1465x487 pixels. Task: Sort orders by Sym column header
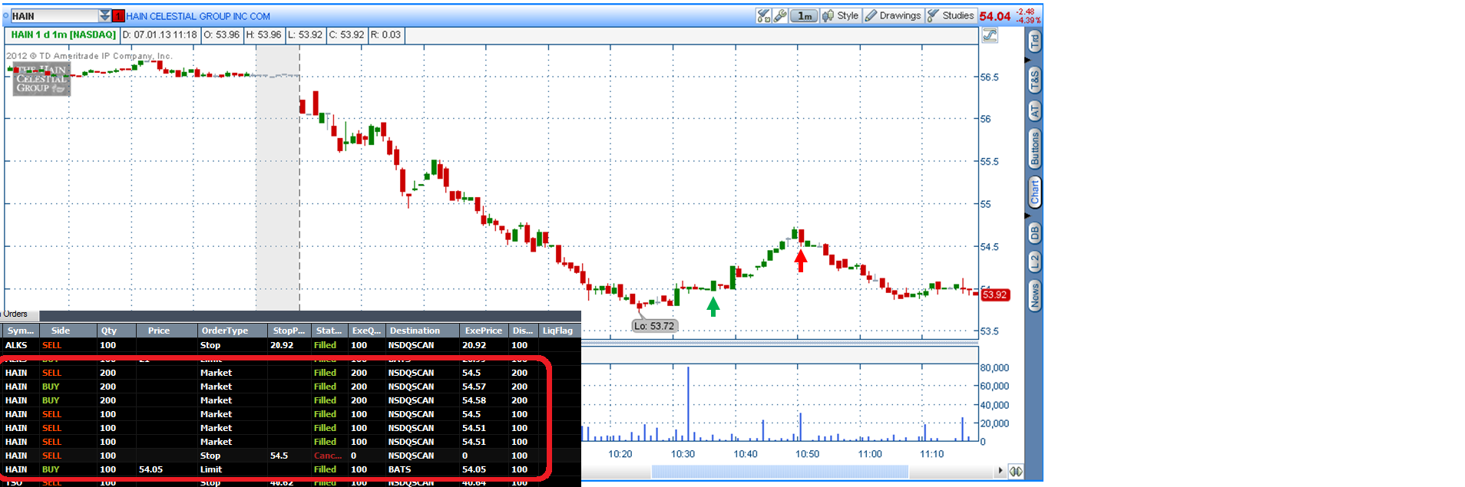pos(21,331)
